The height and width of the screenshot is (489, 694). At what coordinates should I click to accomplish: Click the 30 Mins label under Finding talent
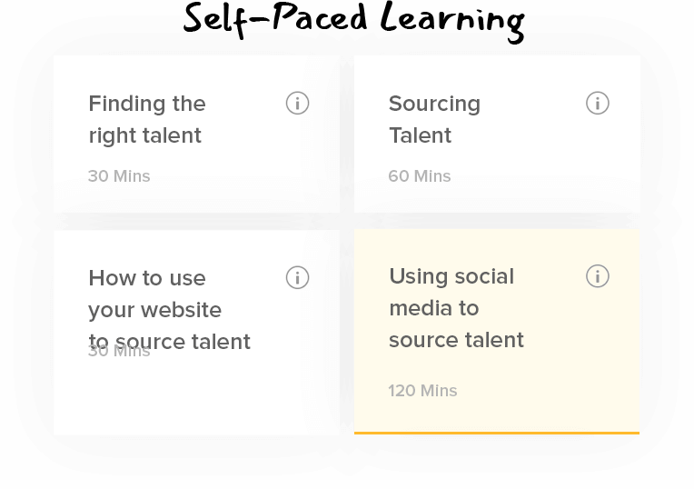click(x=119, y=176)
